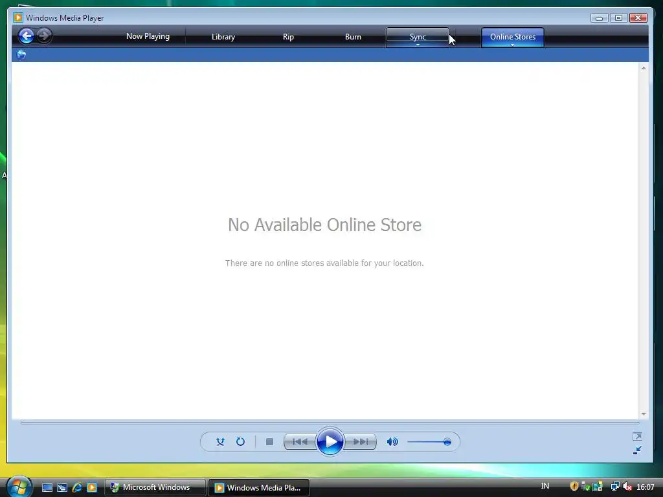Expand the arrow under Online Stores
663x497 pixels.
pyautogui.click(x=513, y=45)
